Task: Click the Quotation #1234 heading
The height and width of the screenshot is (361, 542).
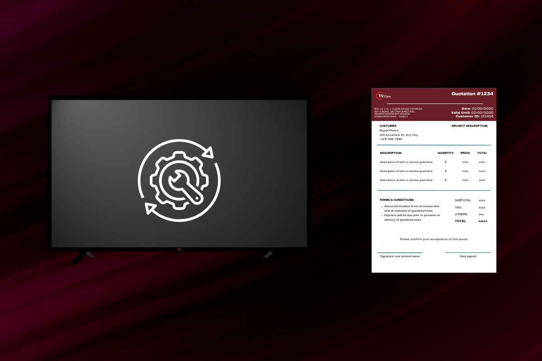Action: click(x=472, y=94)
